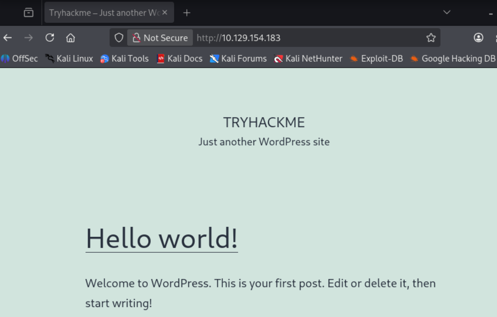Image resolution: width=497 pixels, height=317 pixels.
Task: Open the Kali Linux bookmark
Action: (x=69, y=59)
